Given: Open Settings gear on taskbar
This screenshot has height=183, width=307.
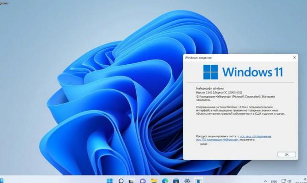Looking at the screenshot, I should [x=187, y=181].
